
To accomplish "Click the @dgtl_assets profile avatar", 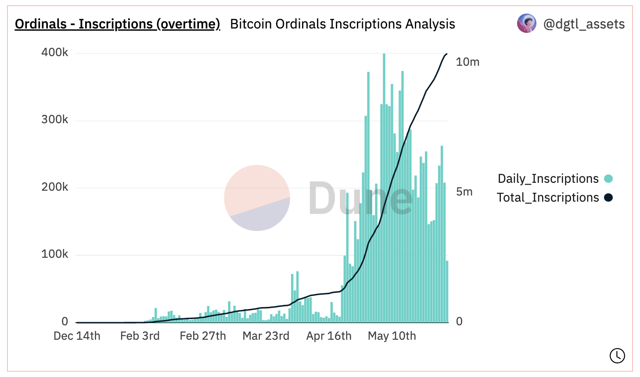I will [x=526, y=24].
